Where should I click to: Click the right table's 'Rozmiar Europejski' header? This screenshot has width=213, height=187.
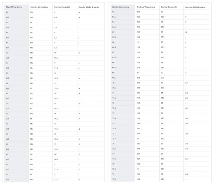coord(169,7)
